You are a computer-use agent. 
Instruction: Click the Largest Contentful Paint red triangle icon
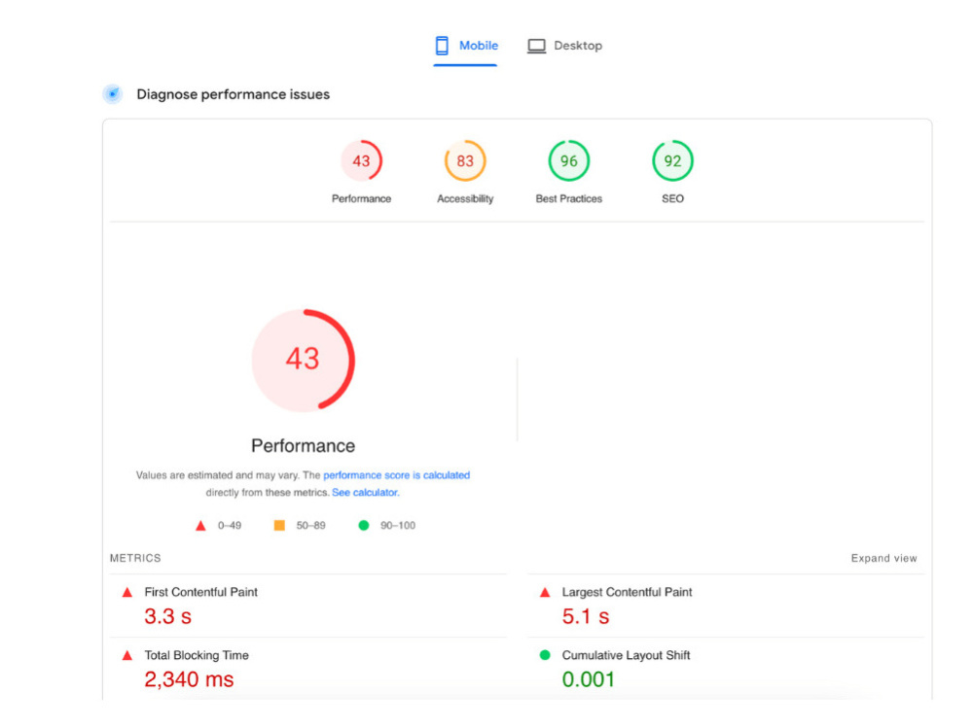coord(545,592)
